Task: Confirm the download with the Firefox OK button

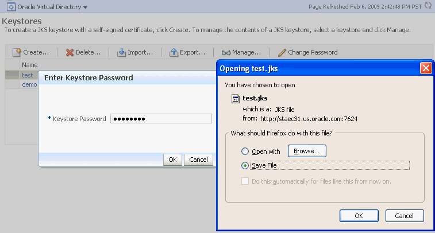Action: (x=359, y=216)
